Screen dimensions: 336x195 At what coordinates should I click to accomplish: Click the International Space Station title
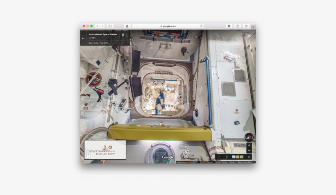point(103,34)
